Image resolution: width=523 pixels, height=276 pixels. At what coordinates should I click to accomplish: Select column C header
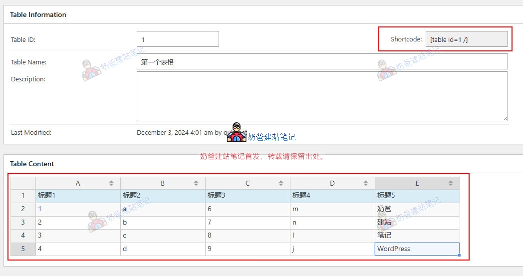(x=248, y=183)
